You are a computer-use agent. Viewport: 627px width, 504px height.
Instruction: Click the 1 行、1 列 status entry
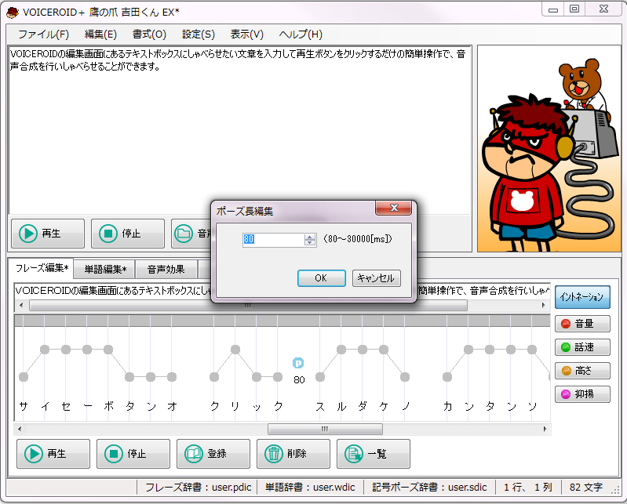pyautogui.click(x=527, y=488)
